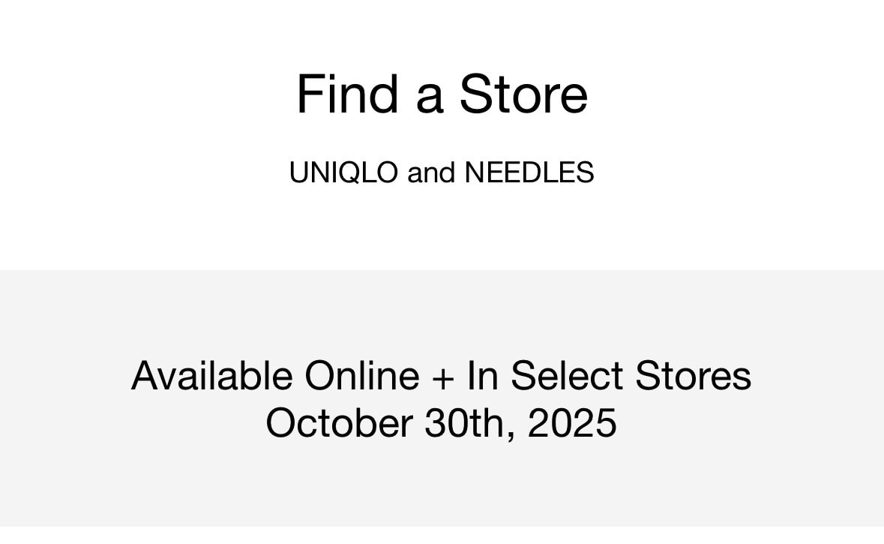
Task: Click the word "and" between UNIQLO and NEEDLES
Action: [x=431, y=173]
